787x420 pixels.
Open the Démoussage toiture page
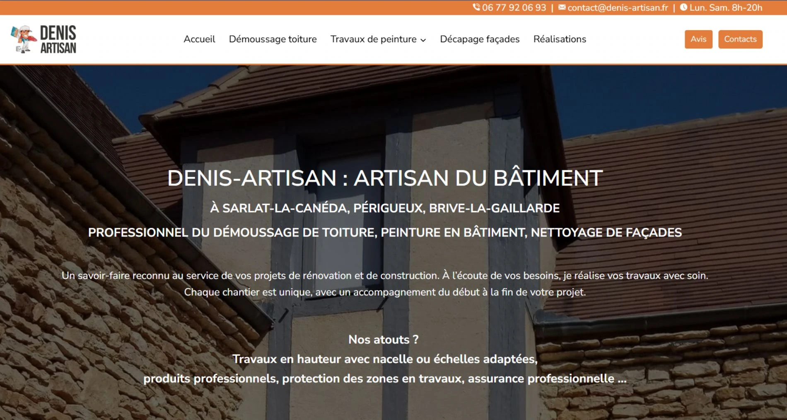[273, 39]
